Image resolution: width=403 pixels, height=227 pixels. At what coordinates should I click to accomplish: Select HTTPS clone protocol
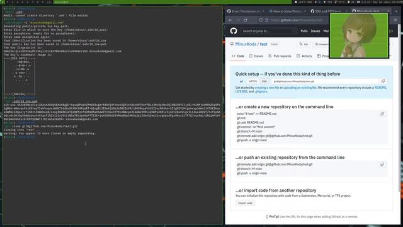[x=253, y=81]
